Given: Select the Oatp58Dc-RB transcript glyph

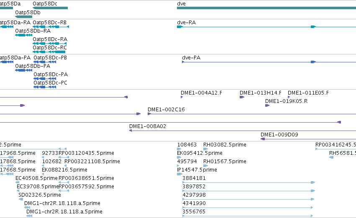Looking at the screenshot, I should [51, 27].
